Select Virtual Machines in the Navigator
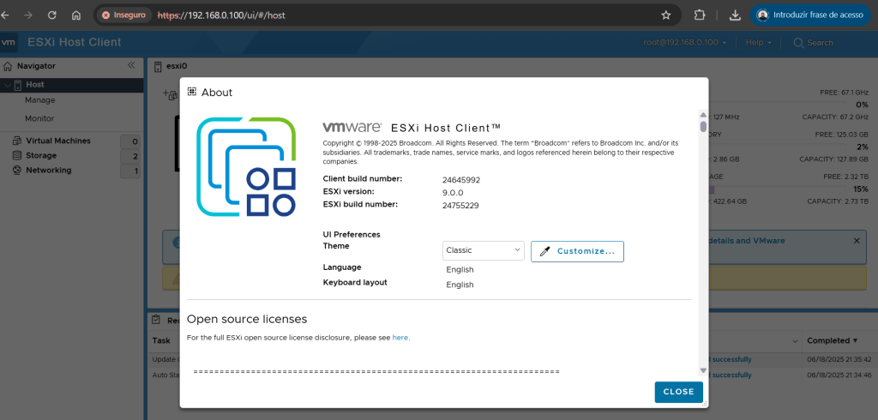Image resolution: width=878 pixels, height=420 pixels. [57, 141]
